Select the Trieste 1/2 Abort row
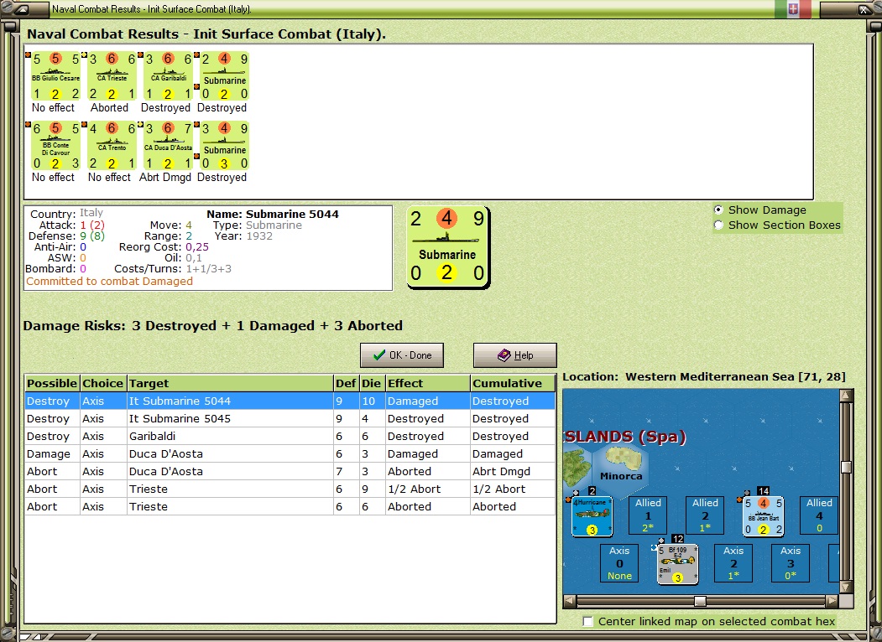The height and width of the screenshot is (642, 882). [x=290, y=489]
